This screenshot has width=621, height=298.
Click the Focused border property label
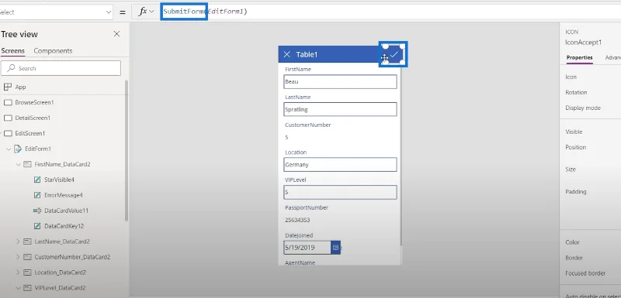pos(585,273)
